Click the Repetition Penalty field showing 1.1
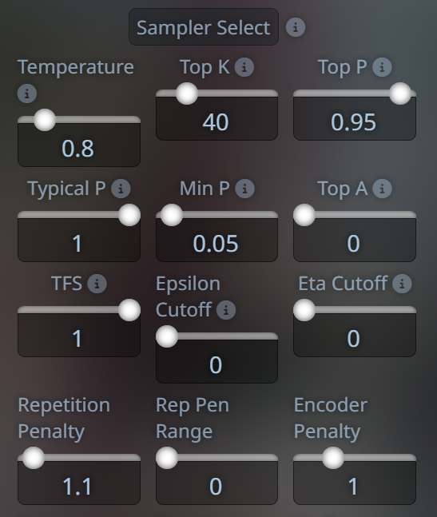Viewport: 437px width, 517px height. tap(79, 483)
